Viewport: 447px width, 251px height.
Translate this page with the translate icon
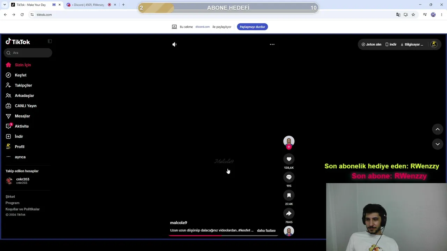tap(398, 15)
